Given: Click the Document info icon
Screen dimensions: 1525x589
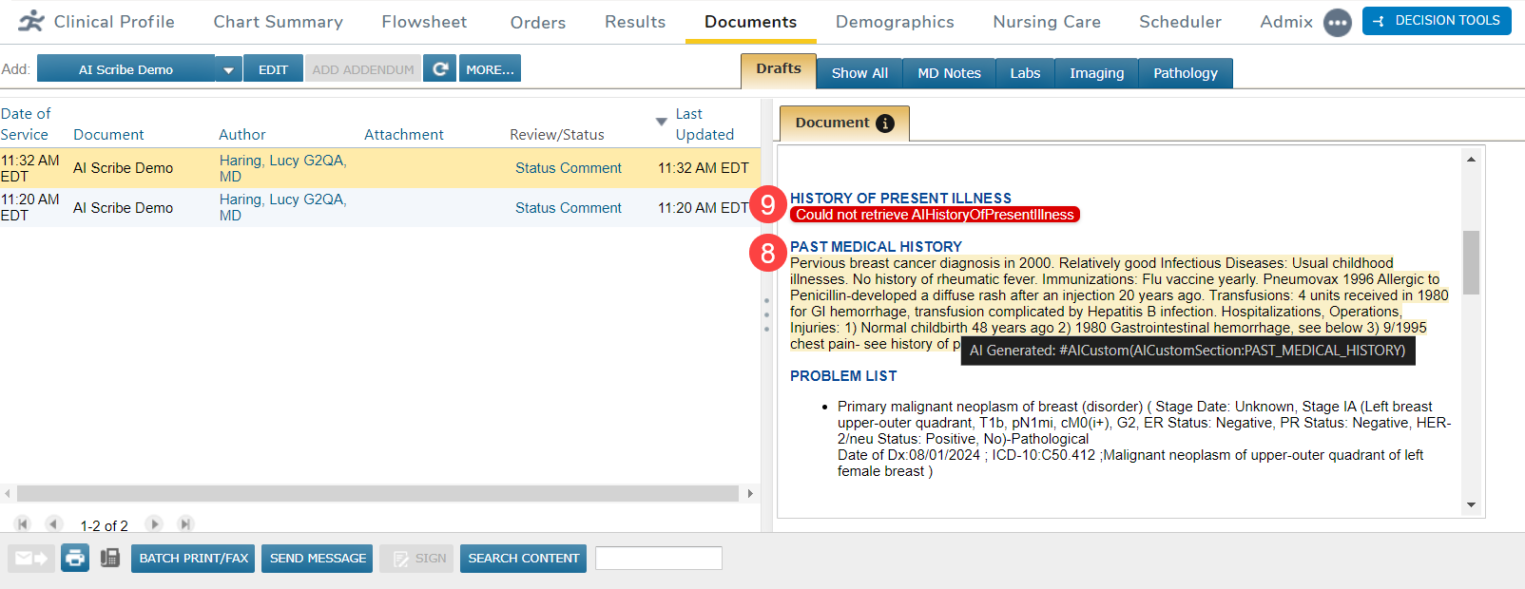Looking at the screenshot, I should 885,123.
